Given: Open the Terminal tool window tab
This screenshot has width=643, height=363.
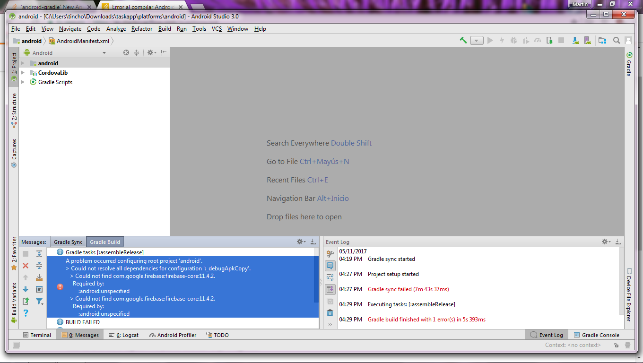Looking at the screenshot, I should [x=37, y=335].
